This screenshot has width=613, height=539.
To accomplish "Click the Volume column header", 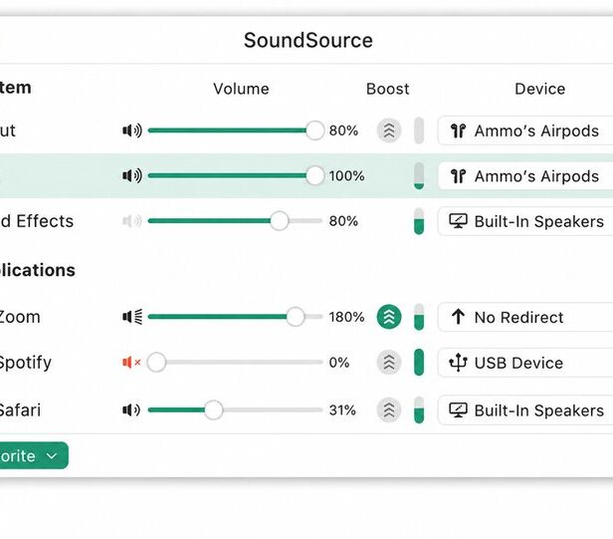I will coord(241,89).
